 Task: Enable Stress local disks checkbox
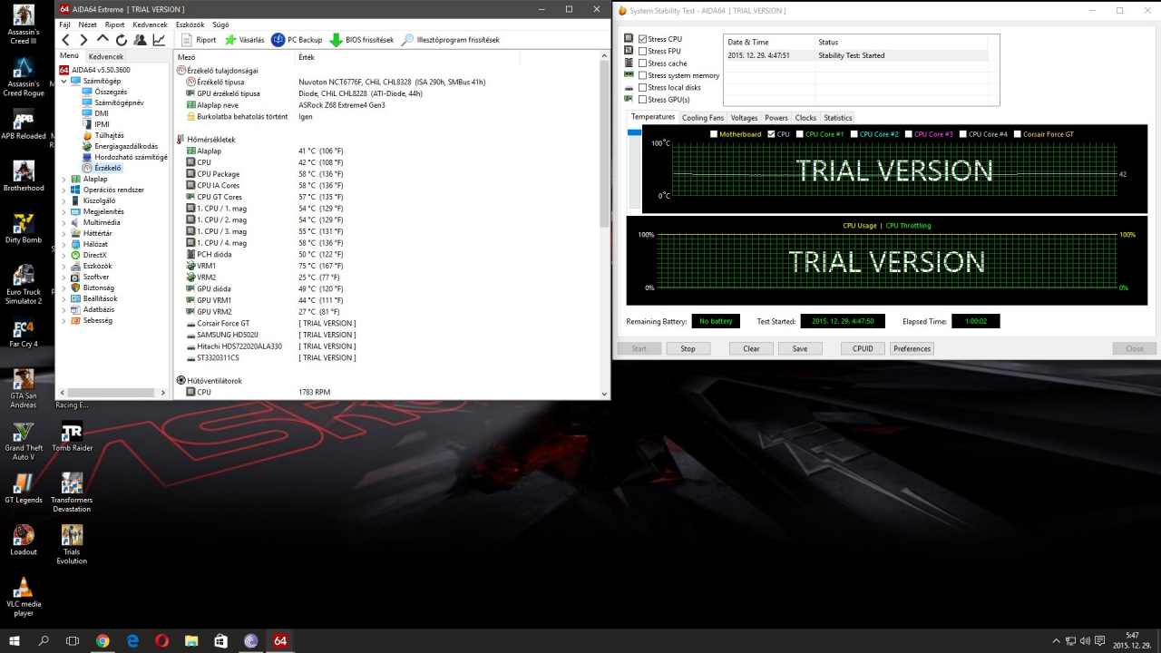point(643,87)
